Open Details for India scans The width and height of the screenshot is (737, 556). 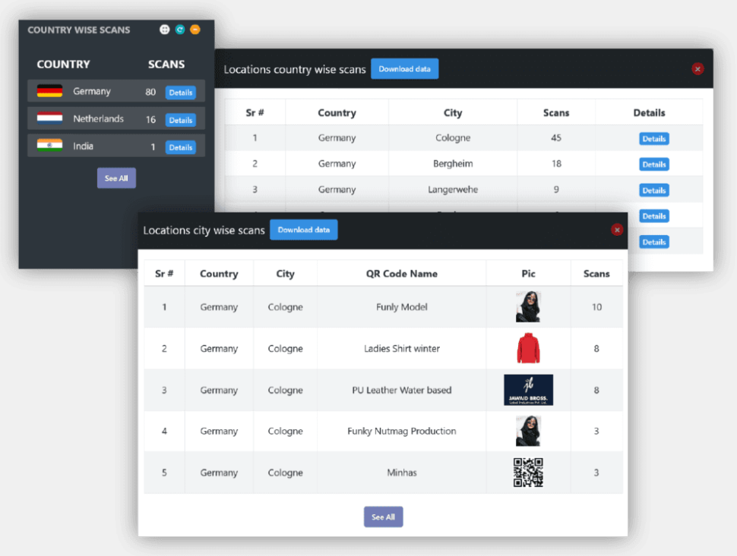pyautogui.click(x=181, y=147)
